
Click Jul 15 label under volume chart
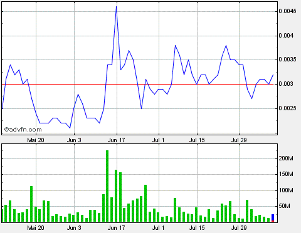point(197,227)
